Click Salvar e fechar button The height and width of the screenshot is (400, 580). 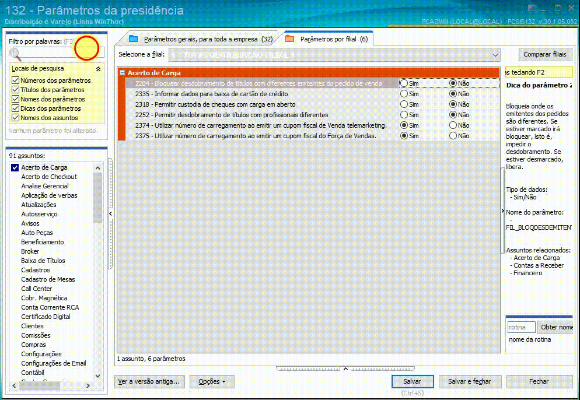pos(469,381)
